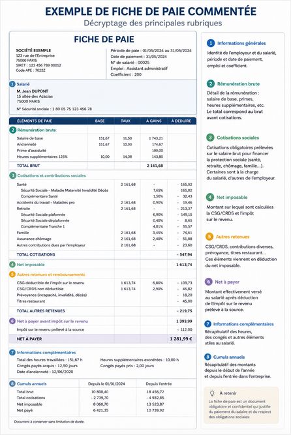Click legend number 6 badge beside Net à payer

(209, 282)
